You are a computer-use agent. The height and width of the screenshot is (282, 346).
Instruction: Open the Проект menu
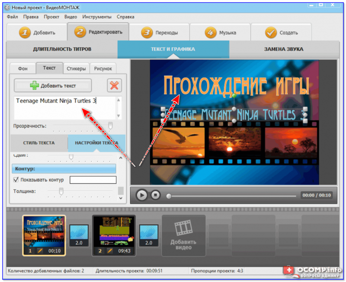(51, 17)
